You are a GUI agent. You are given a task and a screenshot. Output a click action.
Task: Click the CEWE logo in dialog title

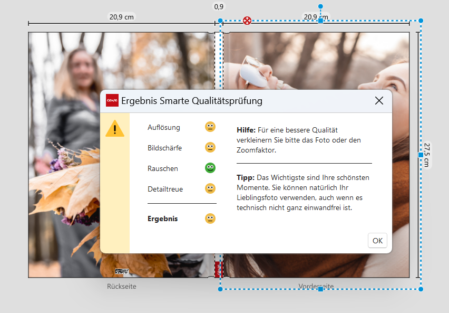[x=112, y=100]
